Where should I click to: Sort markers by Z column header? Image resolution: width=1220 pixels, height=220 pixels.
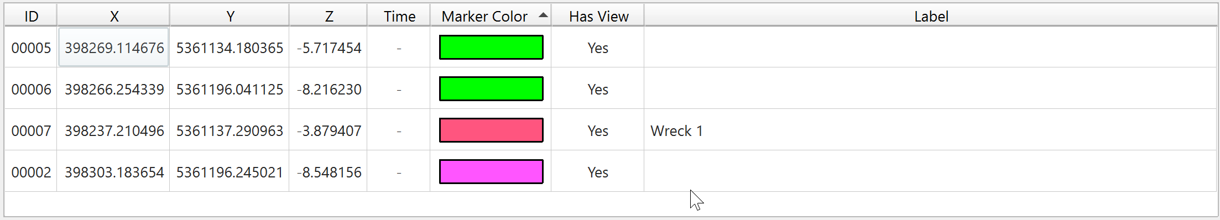point(329,16)
